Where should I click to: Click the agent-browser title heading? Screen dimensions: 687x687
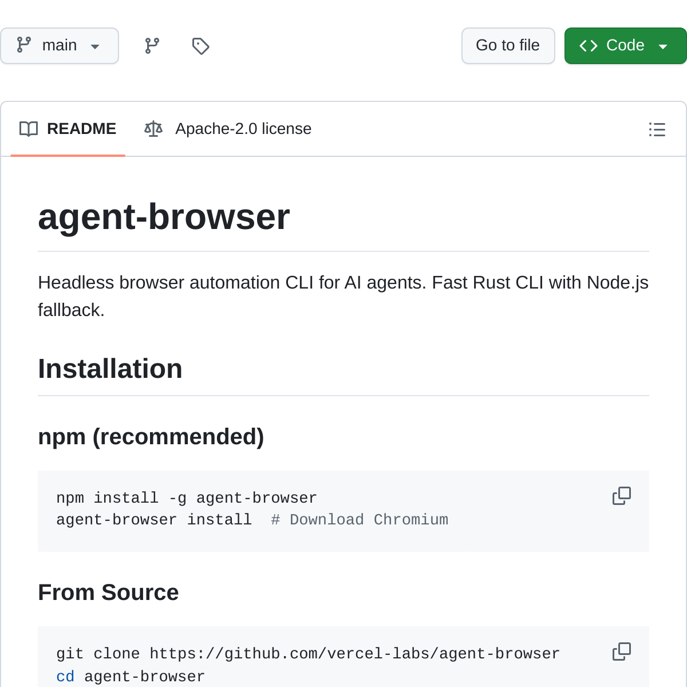(164, 217)
